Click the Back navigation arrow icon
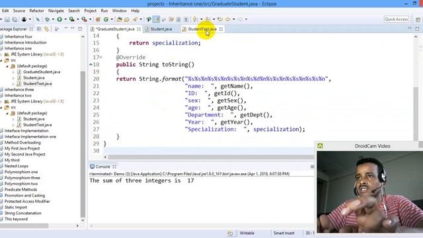This screenshot has height=238, width=423. coord(228,19)
